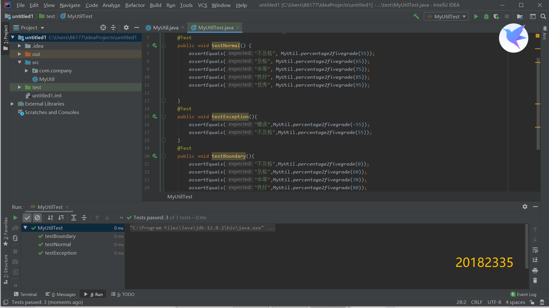Image resolution: width=549 pixels, height=308 pixels.
Task: Expand all test results in Run toolbar
Action: pos(74,218)
